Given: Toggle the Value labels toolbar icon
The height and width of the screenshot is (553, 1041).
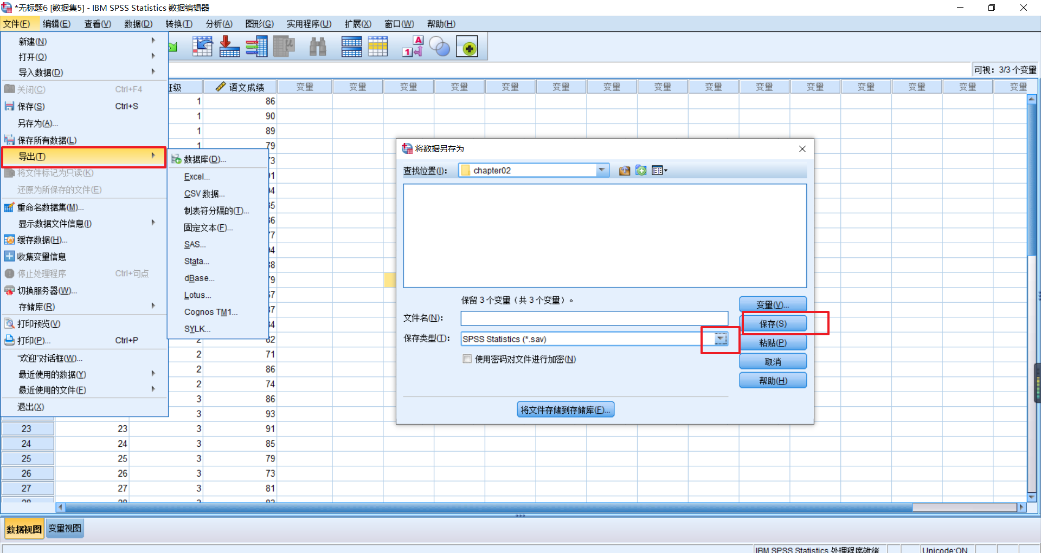Looking at the screenshot, I should click(413, 47).
